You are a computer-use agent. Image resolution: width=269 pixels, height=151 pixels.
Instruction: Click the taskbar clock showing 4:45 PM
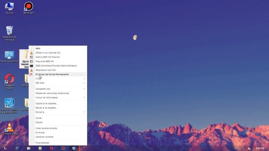point(260,148)
